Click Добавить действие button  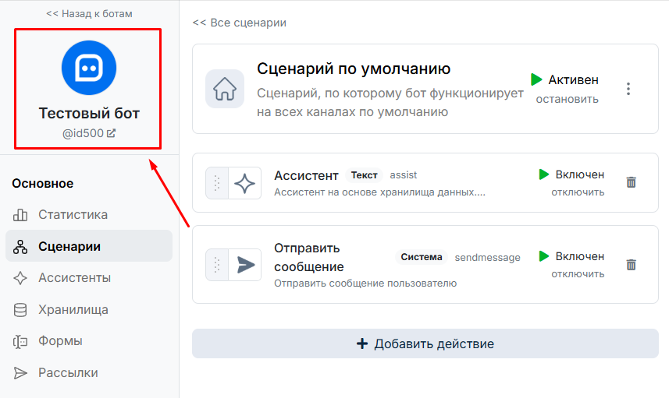coord(425,343)
